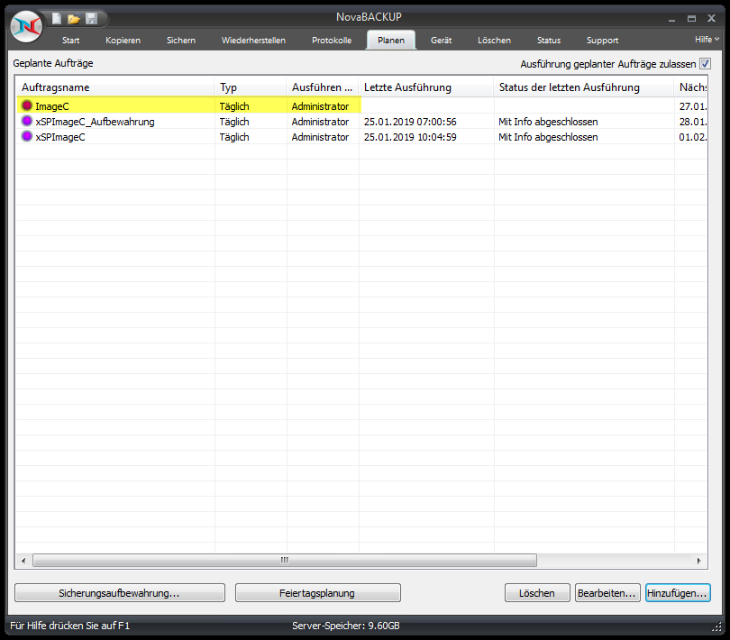
Task: Switch to the Start tab
Action: (x=71, y=41)
